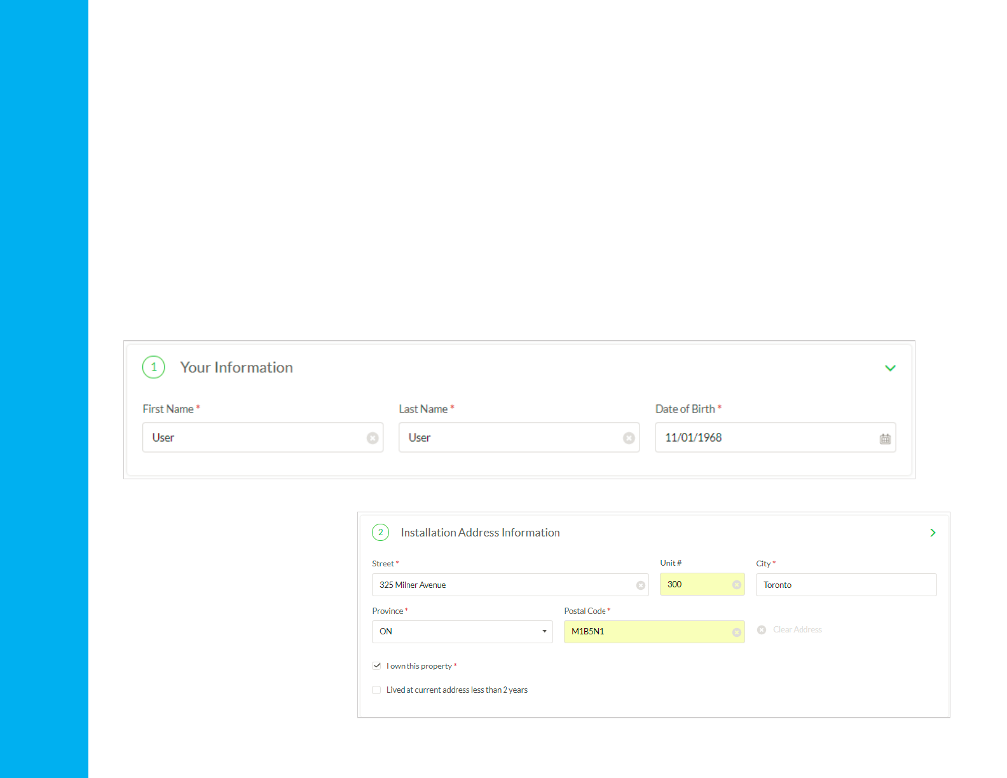Open the Date of Birth calendar icon
Image resolution: width=1007 pixels, height=778 pixels.
885,439
